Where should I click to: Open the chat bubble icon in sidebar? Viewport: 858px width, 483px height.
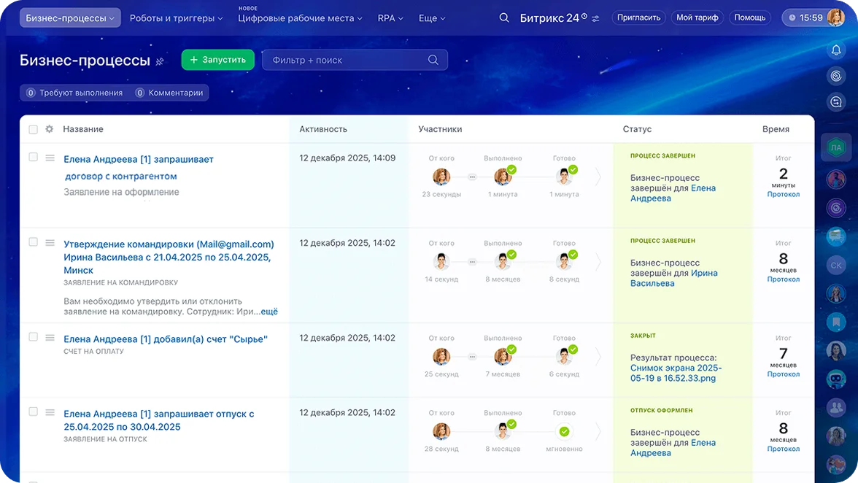coord(835,101)
